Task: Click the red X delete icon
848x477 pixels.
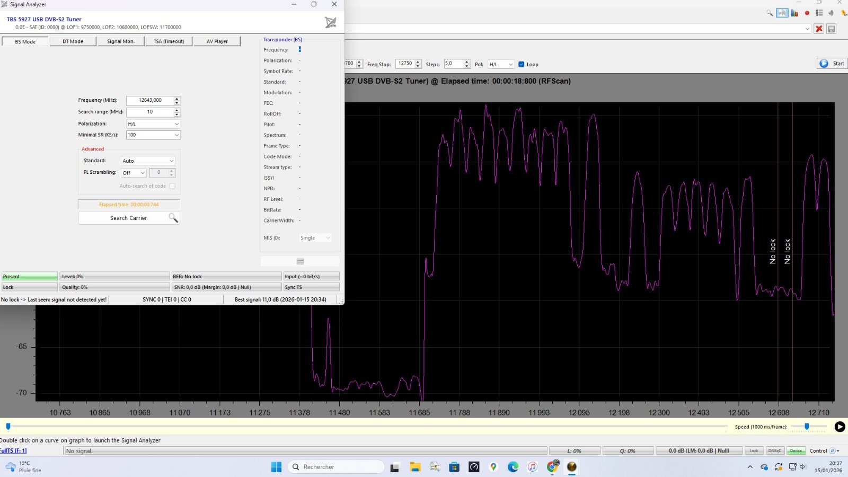Action: coord(819,29)
